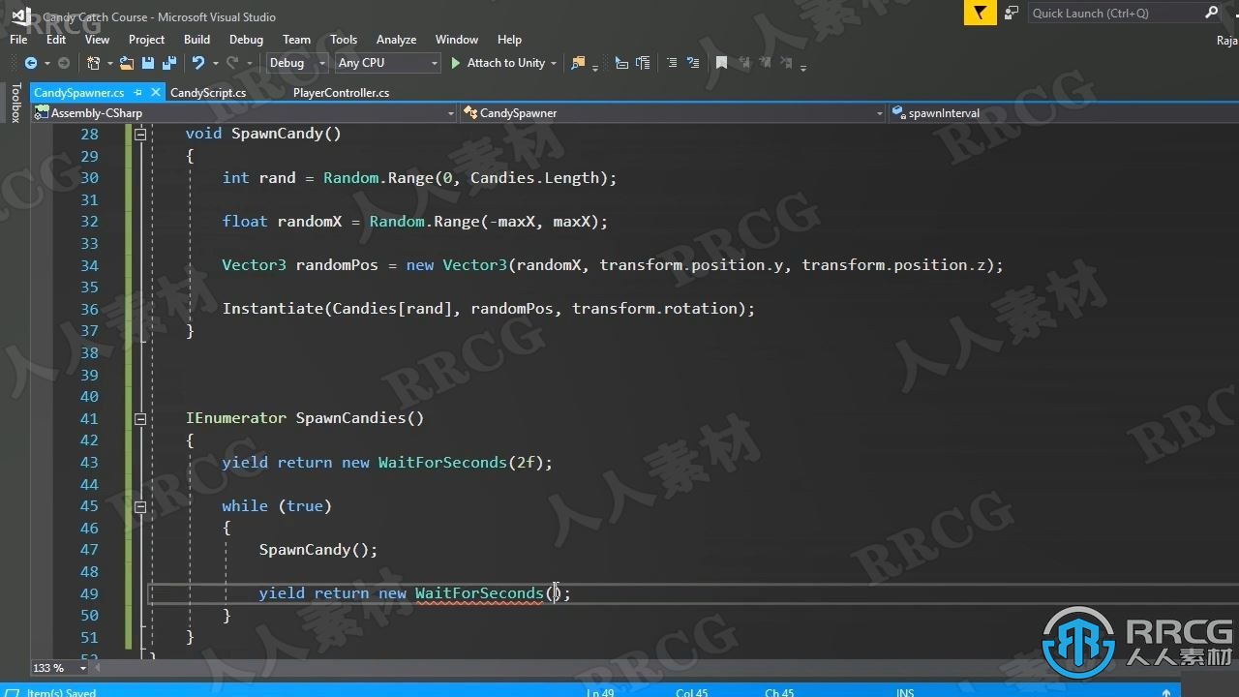Pin the CandySpawner.cs tab

pos(137,93)
